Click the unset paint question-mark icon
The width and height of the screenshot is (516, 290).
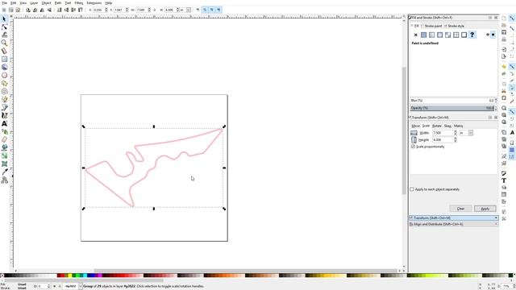pos(472,35)
